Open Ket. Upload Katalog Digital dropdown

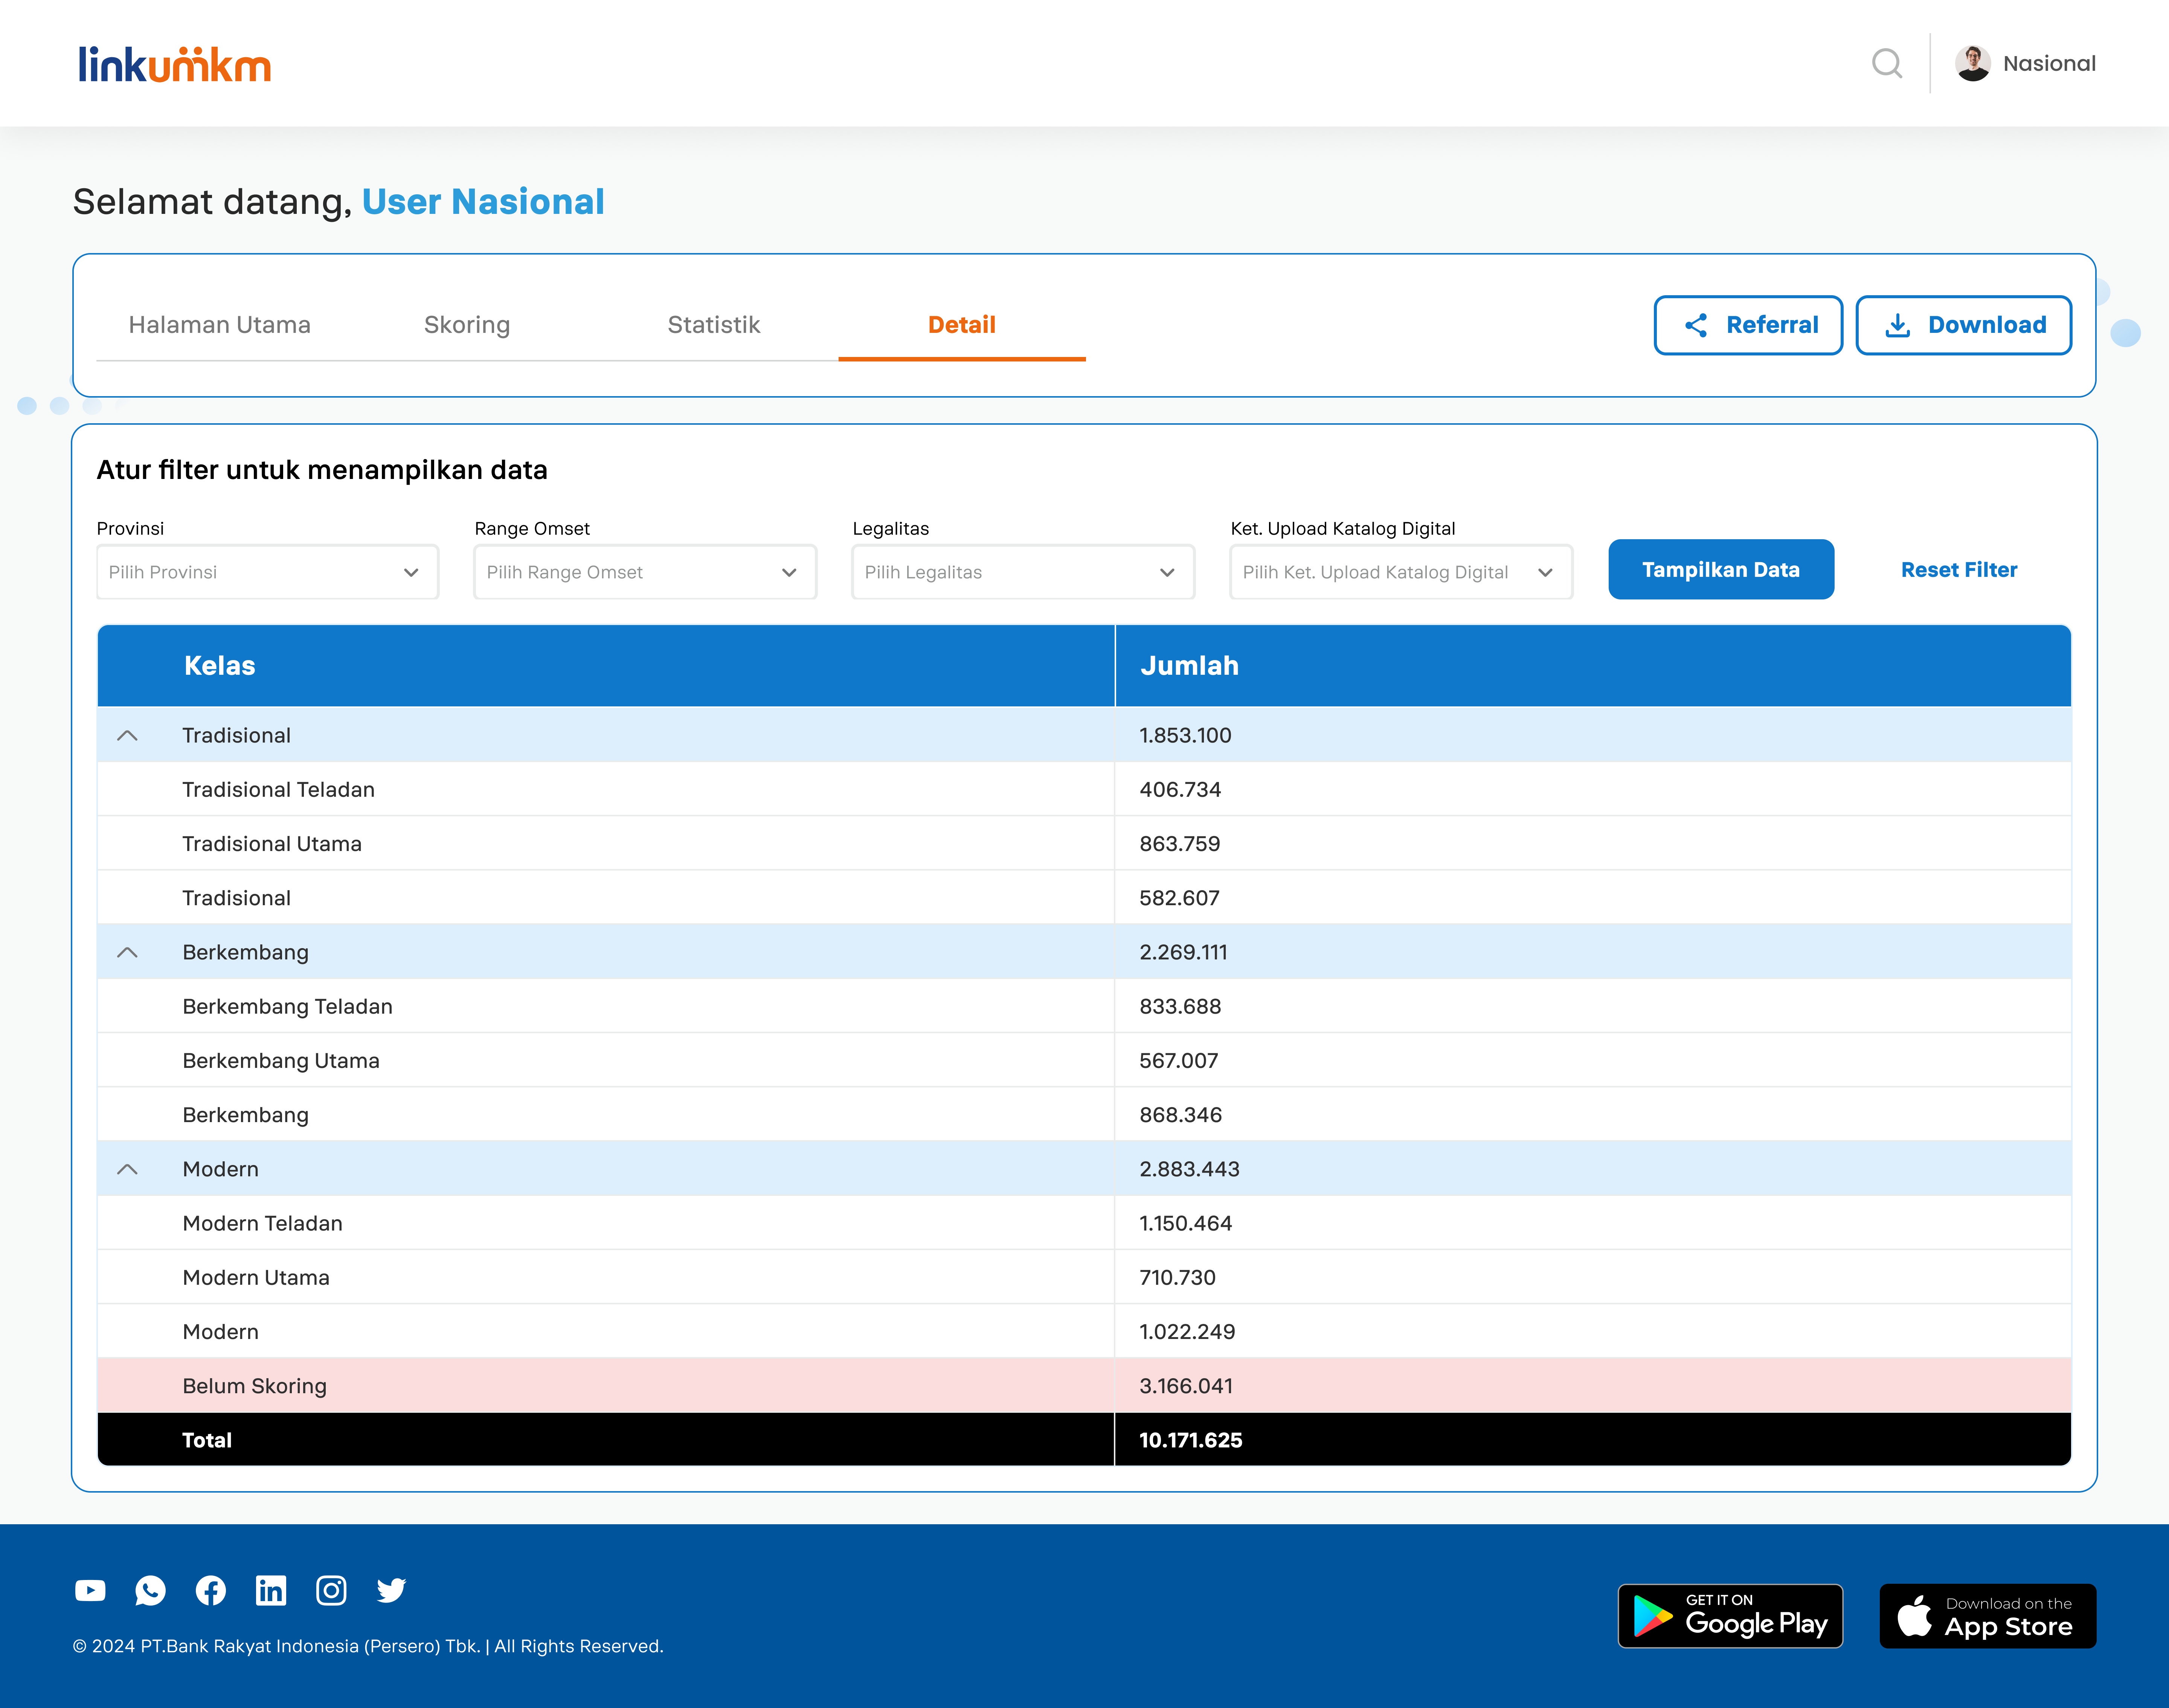tap(1401, 572)
